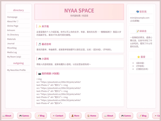Image resolution: width=161 pixels, height=121 pixels.
Task: Open the Homepage directory link
Action: pyautogui.click(x=12, y=17)
